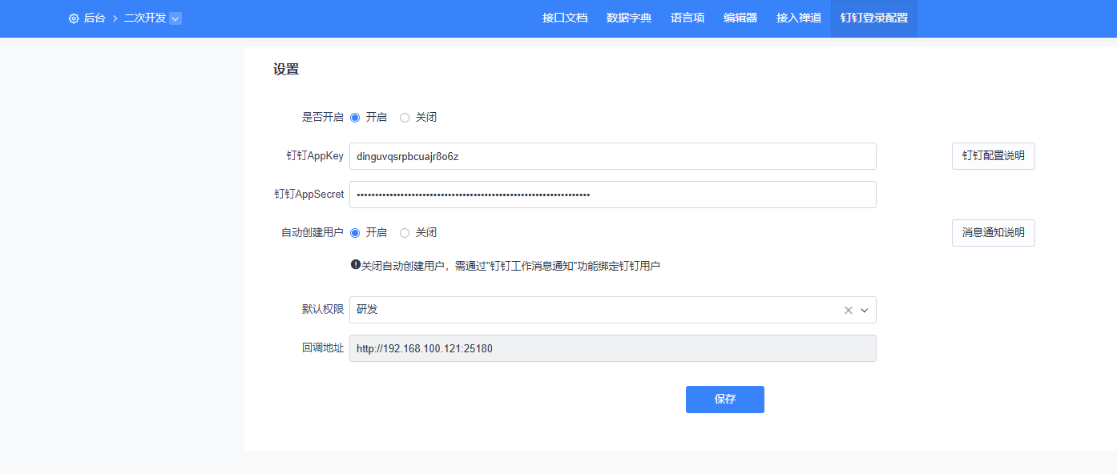
Task: Click the 回调地址 read-only field
Action: [x=613, y=348]
